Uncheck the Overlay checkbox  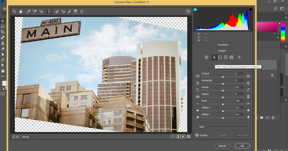click(197, 135)
